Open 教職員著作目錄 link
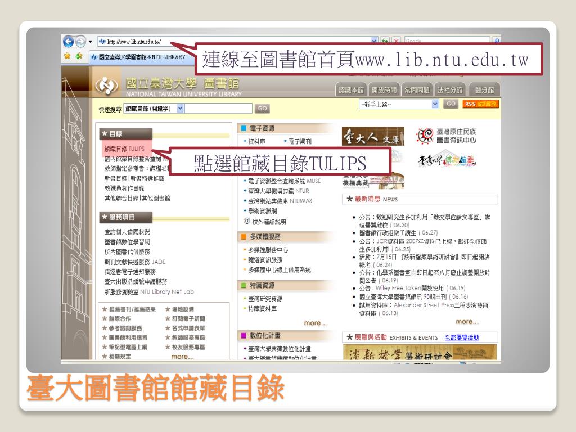This screenshot has height=432, width=576. point(124,188)
